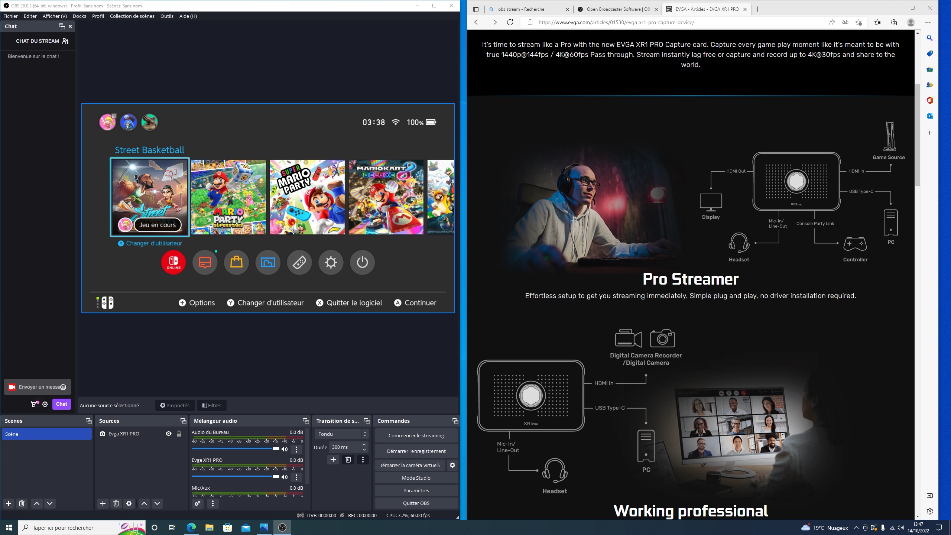
Task: Add page to favorites star icon in Edge
Action: 859,22
